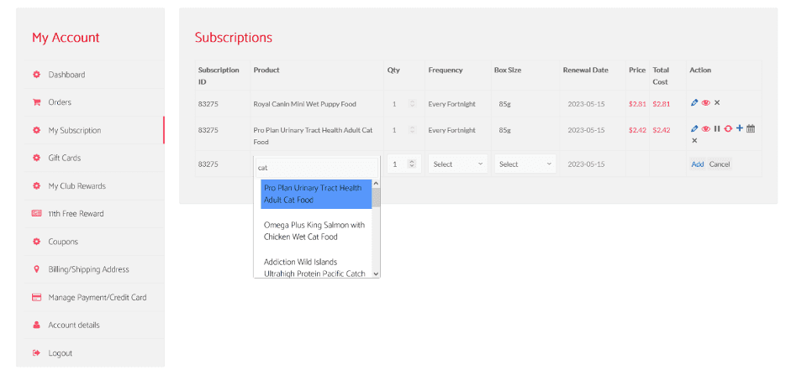Open the Box Size Select dropdown
This screenshot has width=791, height=375.
point(525,164)
